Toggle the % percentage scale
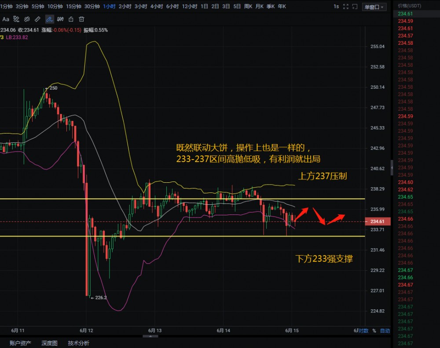This screenshot has height=348, width=440. tap(374, 331)
